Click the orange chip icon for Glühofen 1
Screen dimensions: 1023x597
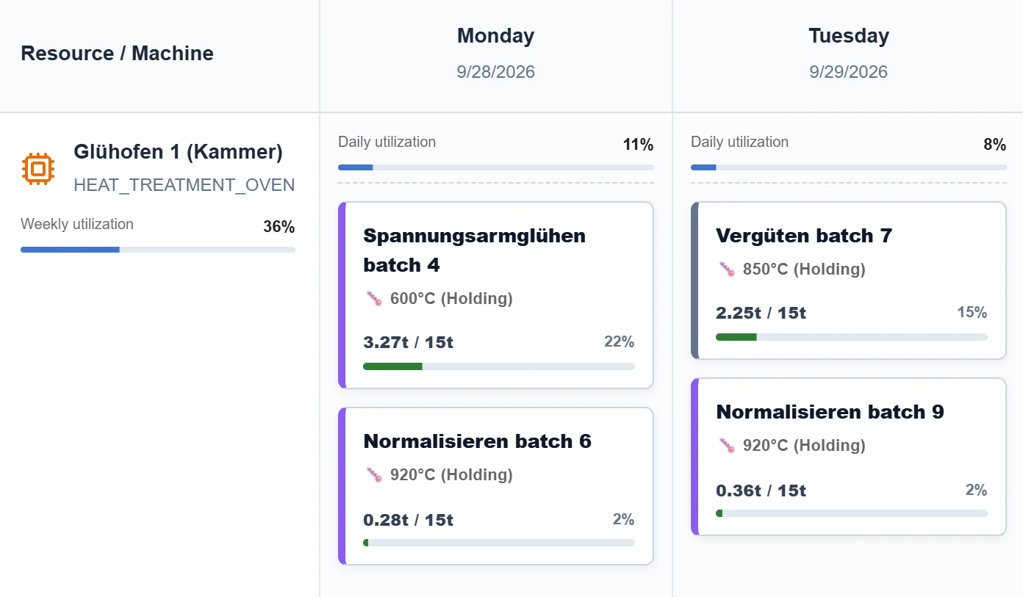(x=38, y=169)
